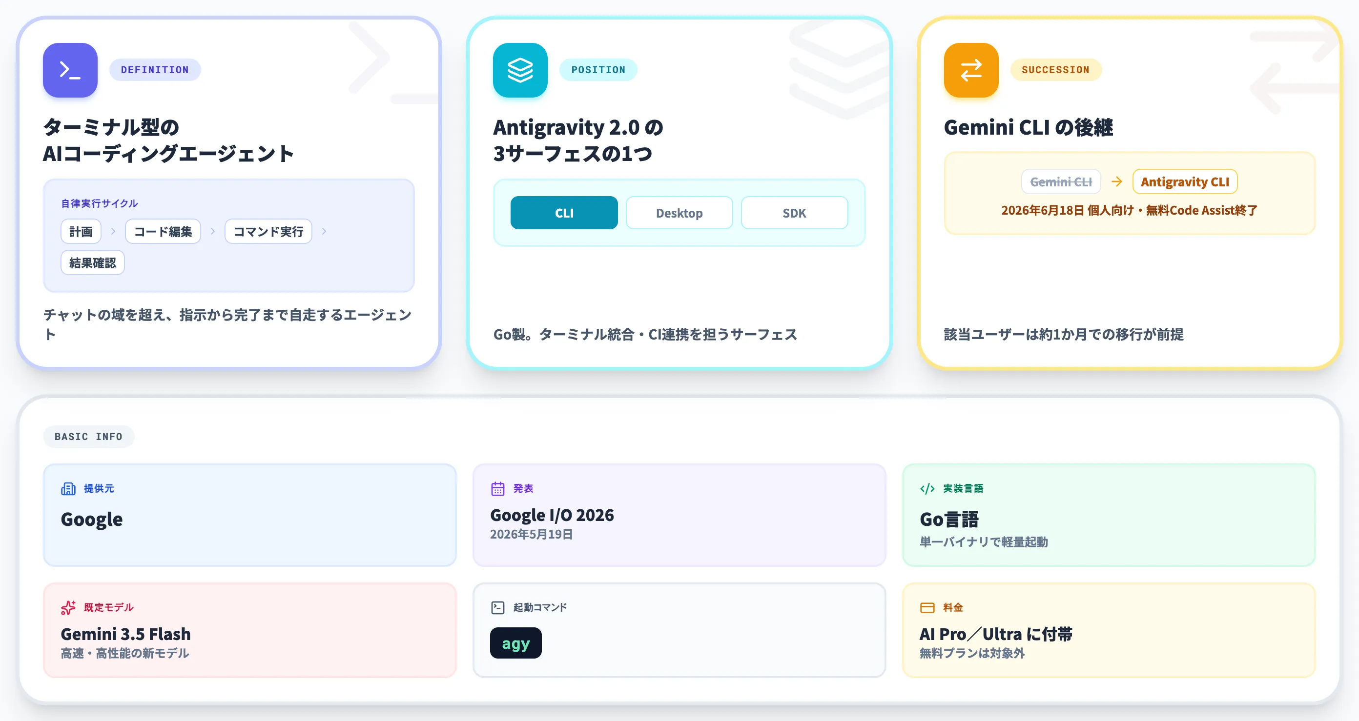Image resolution: width=1359 pixels, height=721 pixels.
Task: Select the SDK surface tab
Action: click(794, 213)
